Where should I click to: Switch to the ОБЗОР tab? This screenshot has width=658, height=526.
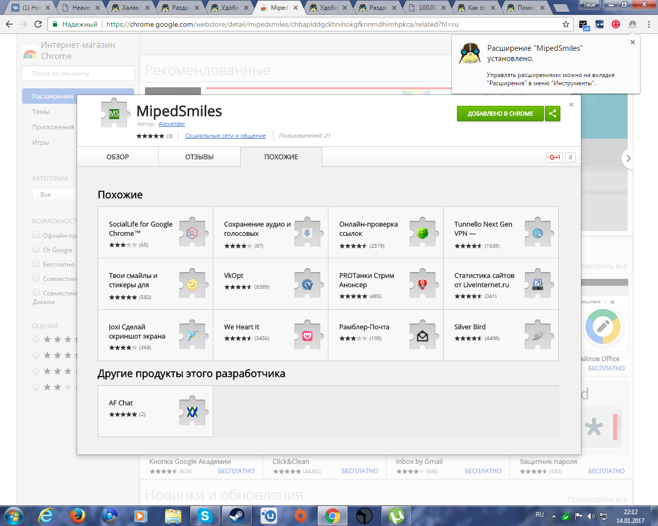click(118, 157)
